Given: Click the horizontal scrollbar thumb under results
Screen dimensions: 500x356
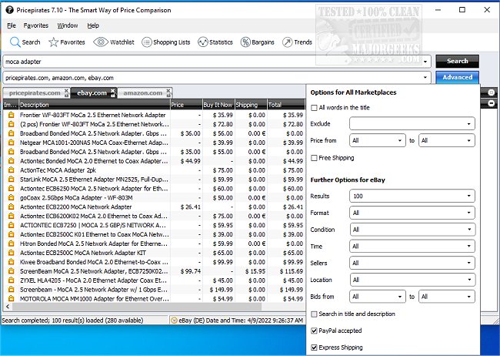Looking at the screenshot, I should pos(136,307).
